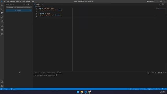Click the errors and warnings count in status bar
The height and width of the screenshot is (94, 167).
13,89
